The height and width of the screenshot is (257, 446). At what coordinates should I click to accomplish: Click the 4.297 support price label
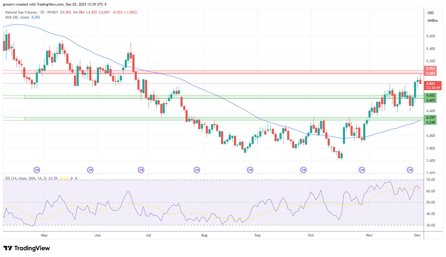point(430,117)
